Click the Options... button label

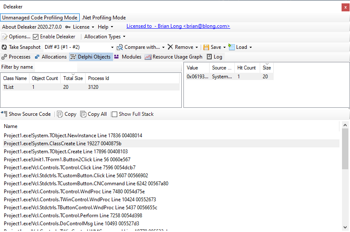pos(19,37)
